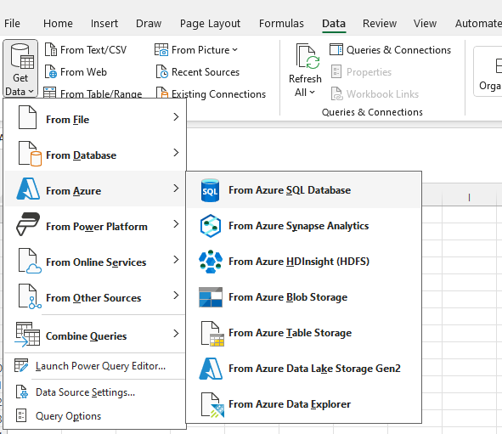Click the Queries & Connections pane icon
The height and width of the screenshot is (434, 502).
(336, 49)
